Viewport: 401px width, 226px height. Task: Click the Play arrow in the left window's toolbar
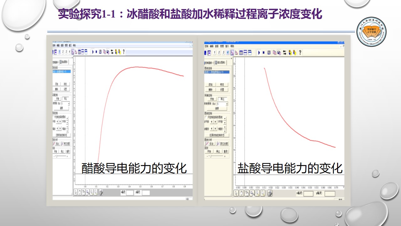pyautogui.click(x=93, y=52)
